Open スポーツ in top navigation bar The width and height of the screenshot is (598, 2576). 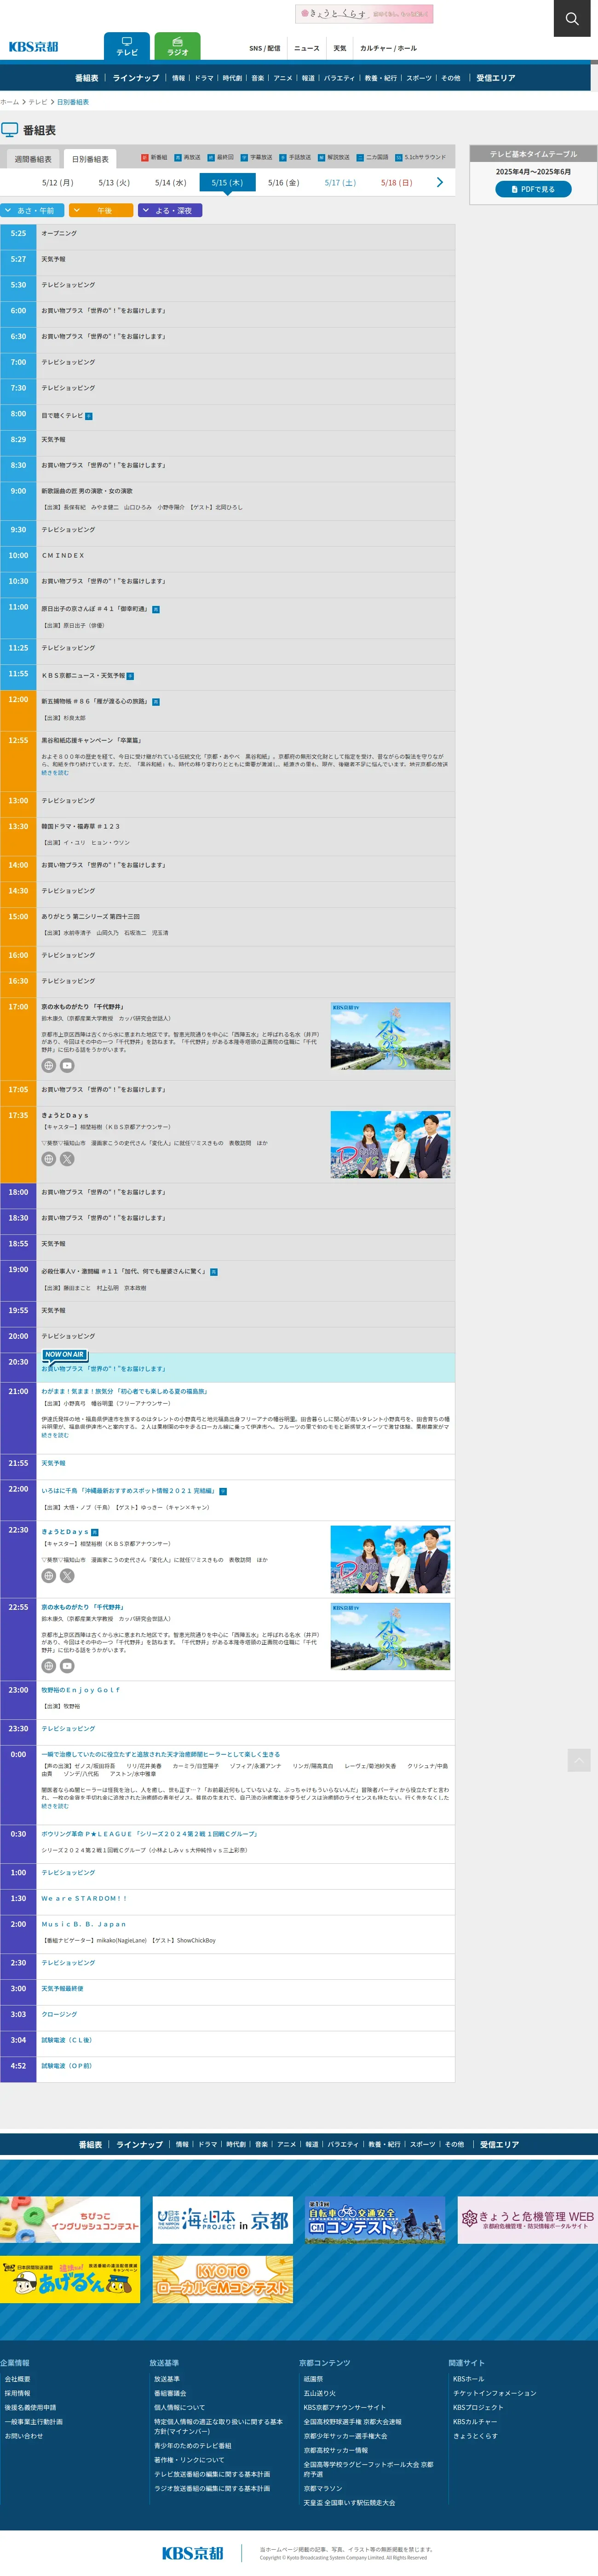pos(419,78)
